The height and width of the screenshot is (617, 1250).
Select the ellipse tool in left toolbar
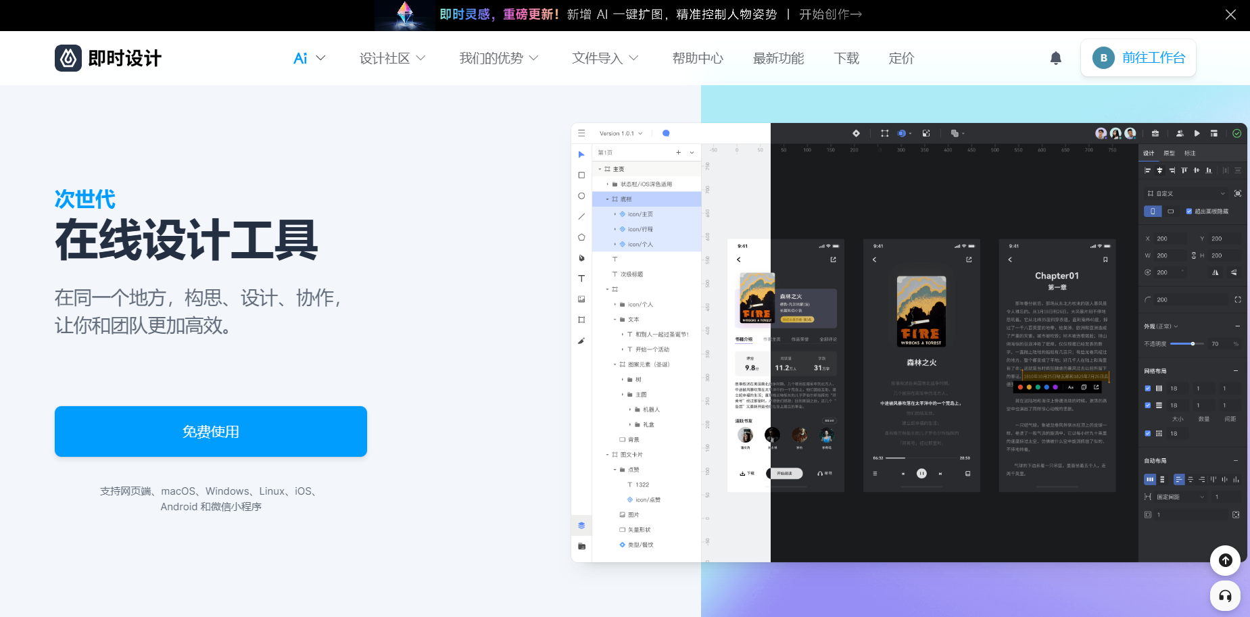(x=581, y=196)
